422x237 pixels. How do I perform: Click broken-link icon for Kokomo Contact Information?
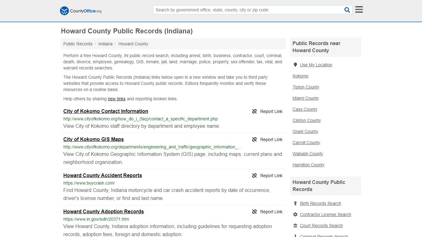255,111
